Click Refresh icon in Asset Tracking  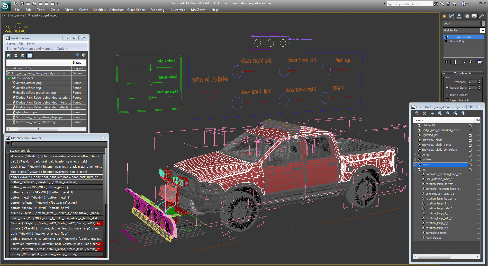(x=9, y=56)
